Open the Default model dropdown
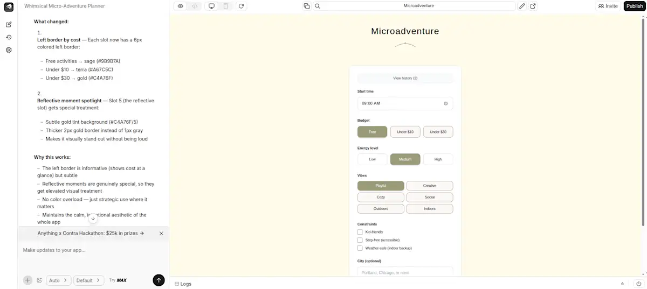This screenshot has height=289, width=647. coord(89,280)
